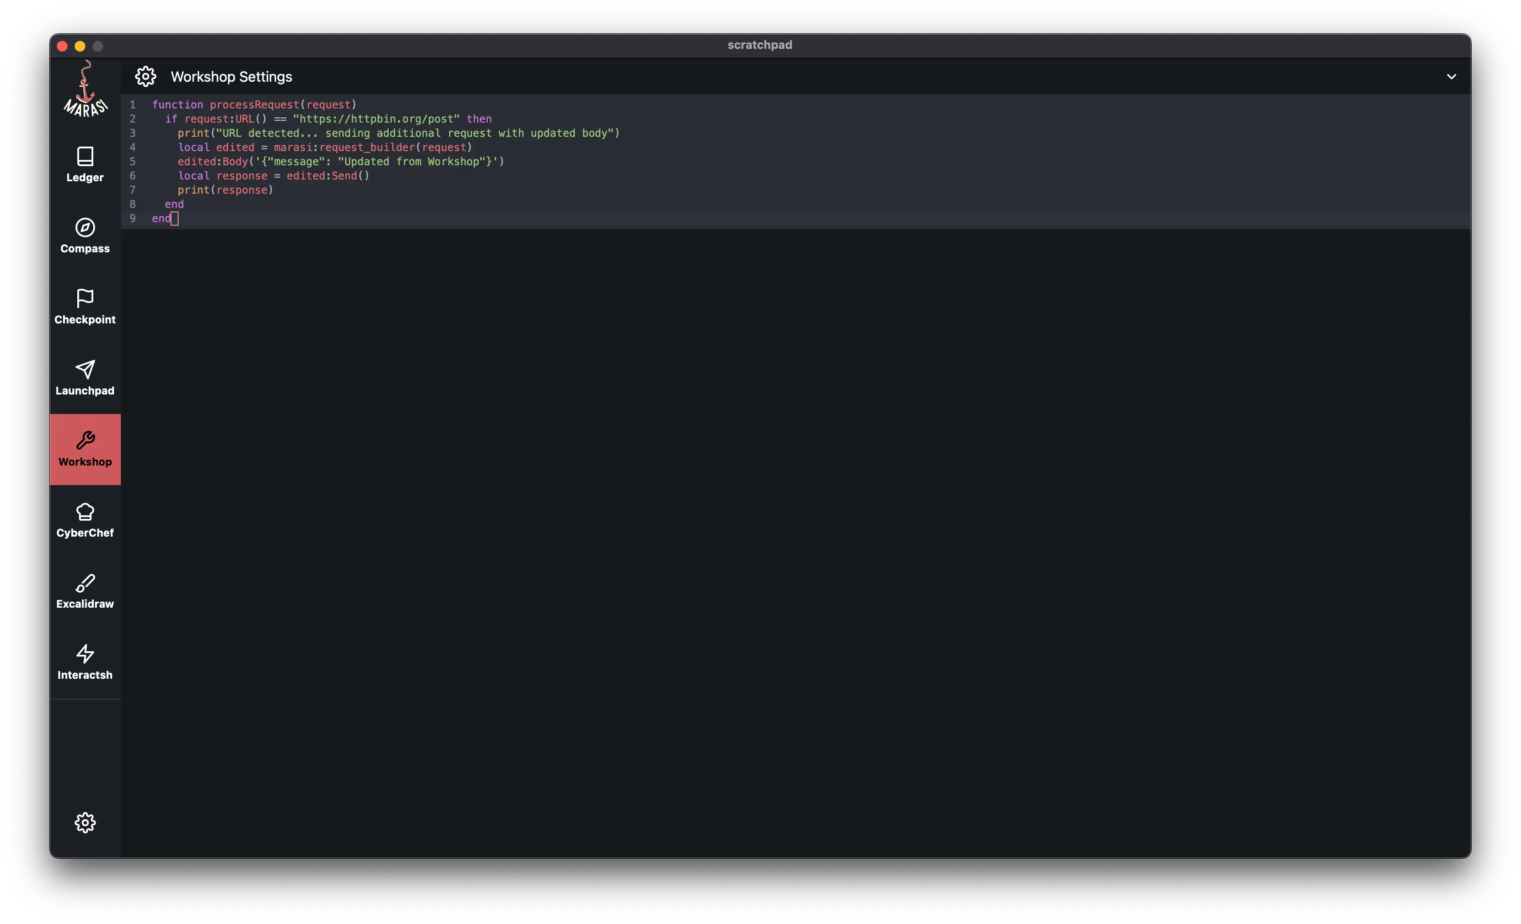
Task: Click the print "URL detected..." line
Action: tap(398, 133)
